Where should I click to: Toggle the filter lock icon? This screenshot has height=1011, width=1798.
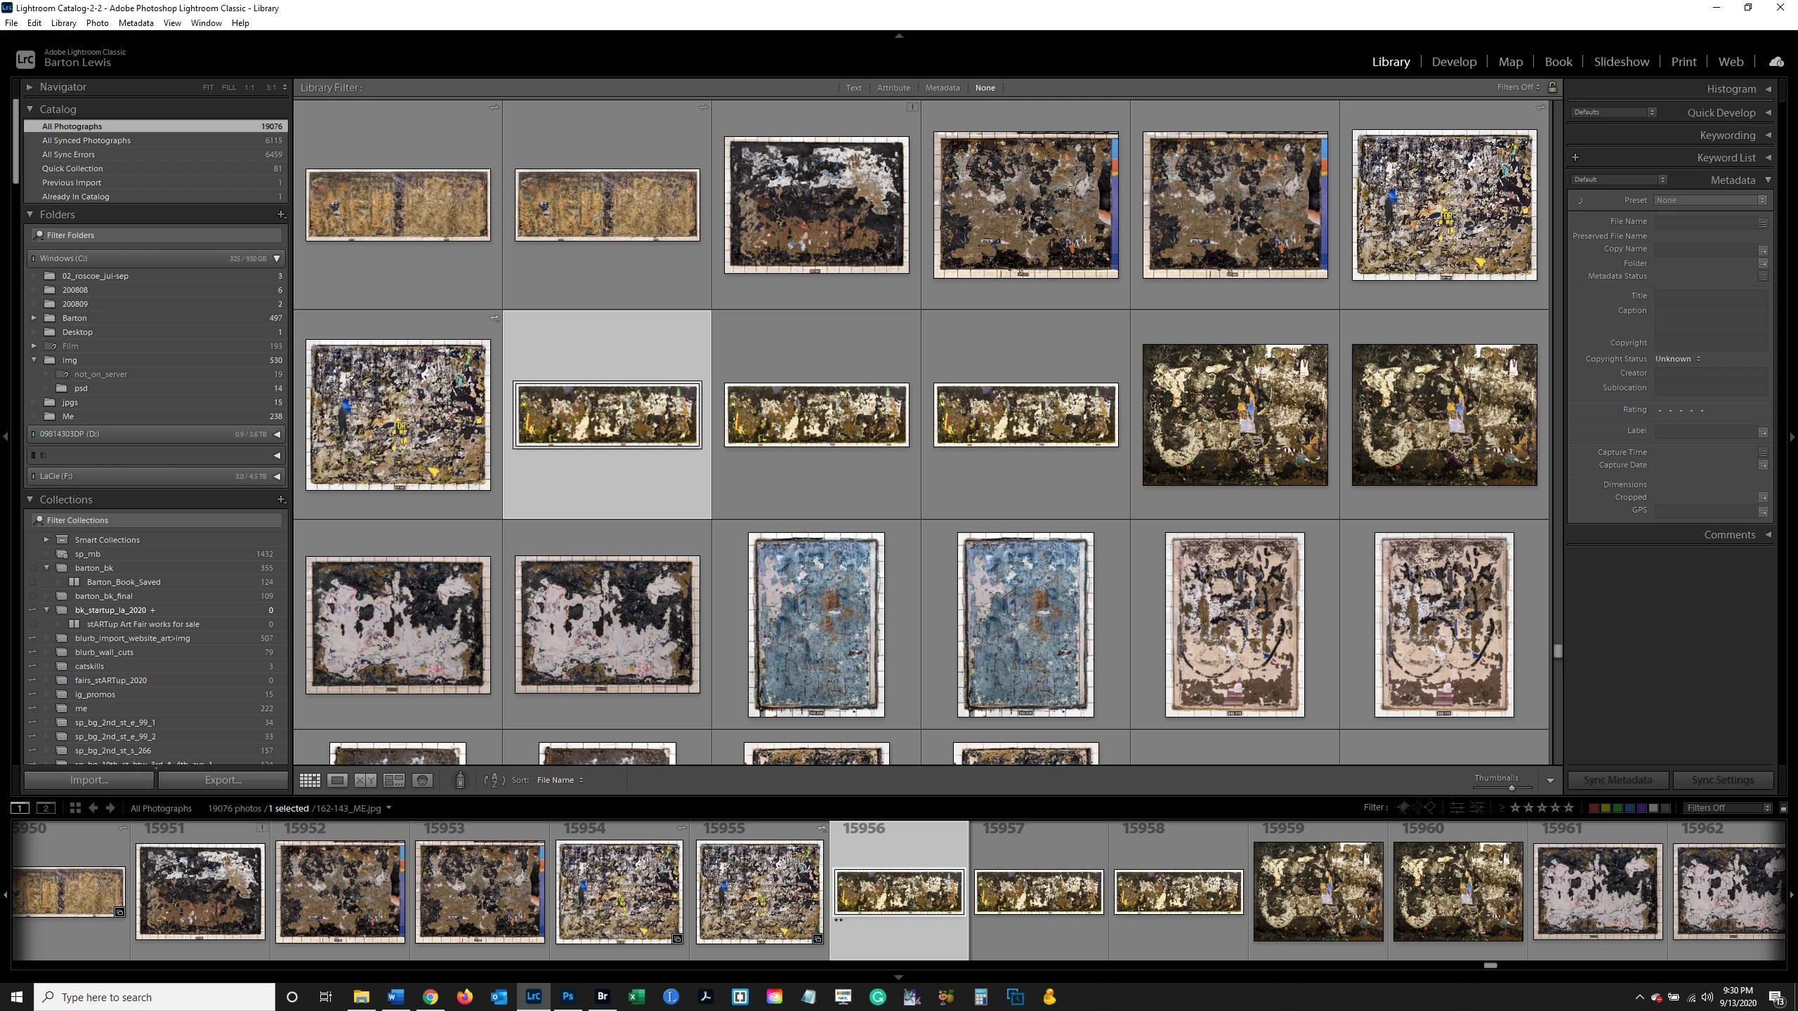pyautogui.click(x=1553, y=87)
